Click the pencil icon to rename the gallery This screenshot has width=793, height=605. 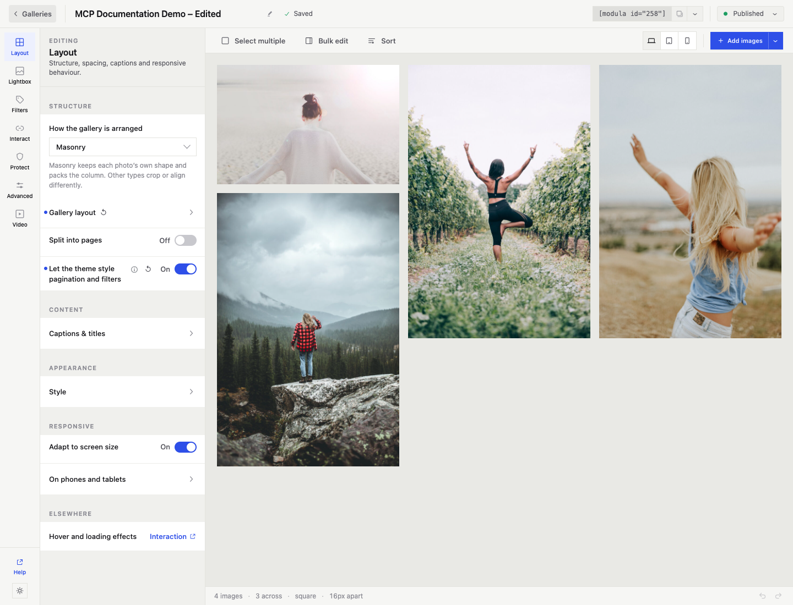(270, 14)
